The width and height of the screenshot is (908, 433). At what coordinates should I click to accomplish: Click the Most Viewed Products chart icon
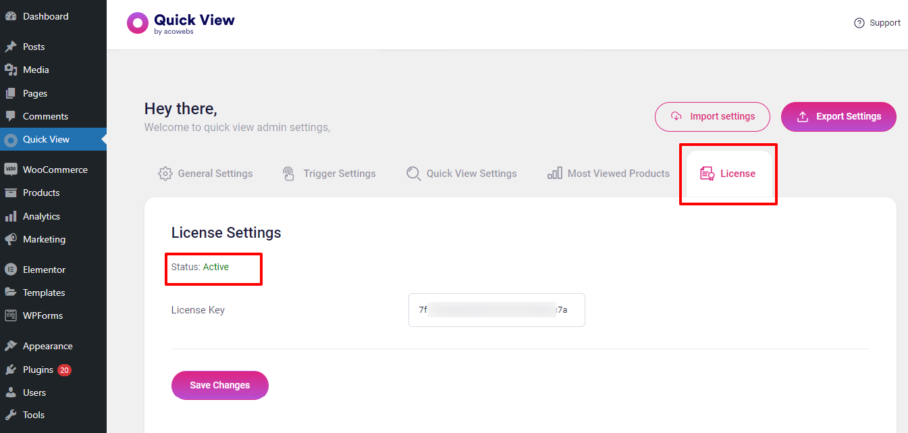[555, 174]
